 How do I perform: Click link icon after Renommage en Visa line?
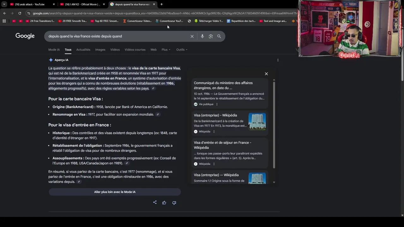(158, 114)
